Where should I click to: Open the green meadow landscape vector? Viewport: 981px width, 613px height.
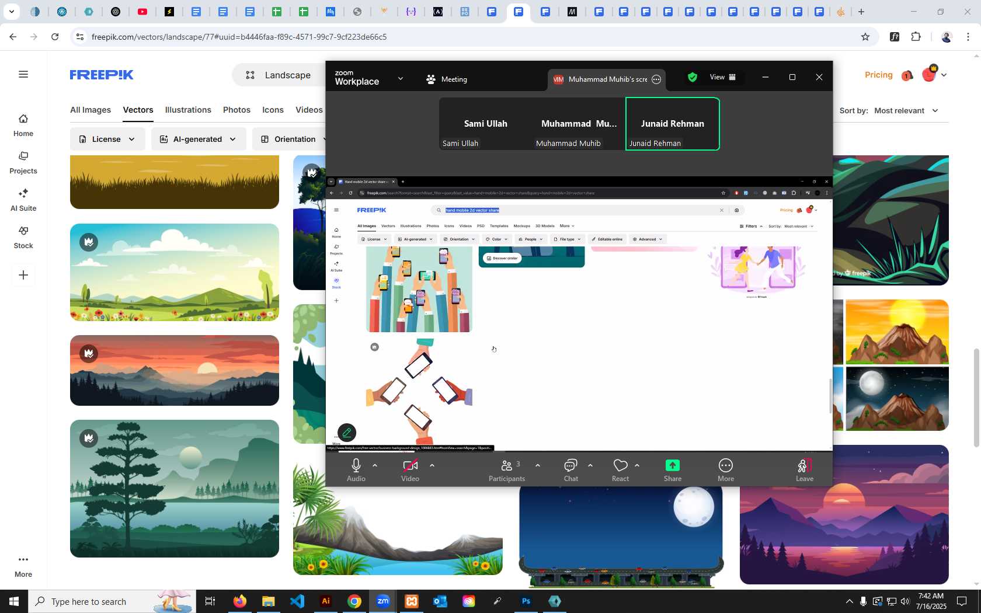point(175,272)
